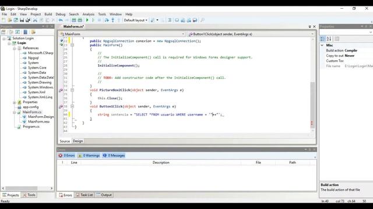Click the Save All icon

tap(28, 20)
